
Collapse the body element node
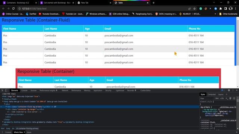coord(3,101)
